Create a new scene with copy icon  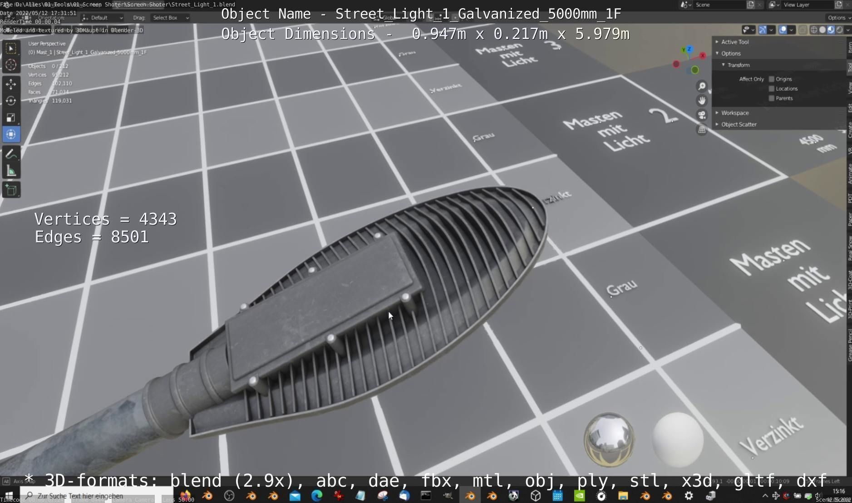[751, 5]
